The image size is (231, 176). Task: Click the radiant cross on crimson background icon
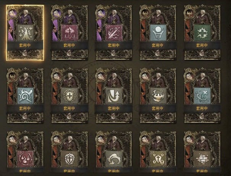point(69,32)
